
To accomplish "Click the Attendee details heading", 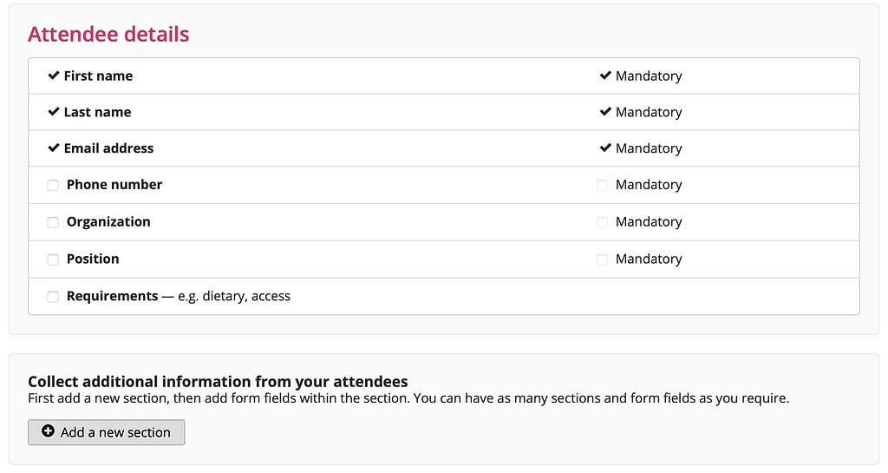I will (108, 35).
